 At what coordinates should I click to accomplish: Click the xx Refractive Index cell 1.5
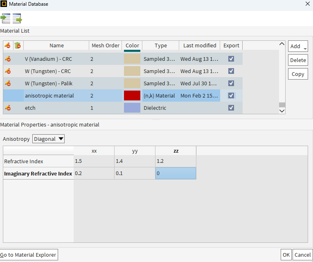click(x=94, y=161)
